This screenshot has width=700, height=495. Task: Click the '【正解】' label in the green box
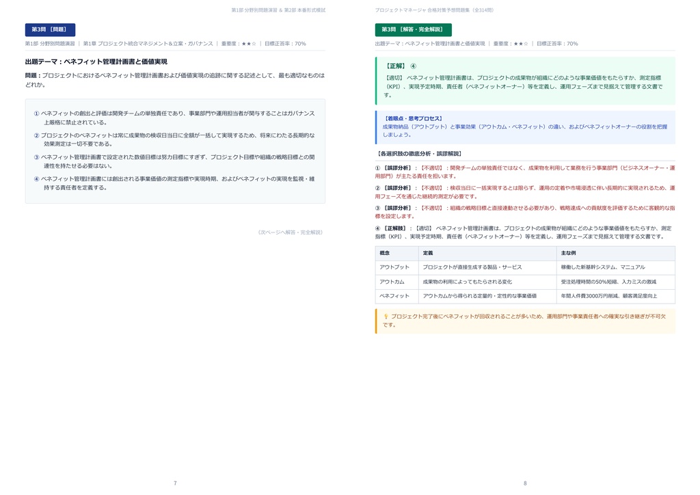[396, 66]
